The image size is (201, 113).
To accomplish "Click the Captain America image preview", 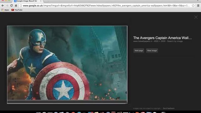I will click(x=67, y=65).
